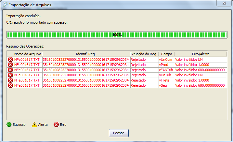Click the registration ID in the vFrete row

86,80
